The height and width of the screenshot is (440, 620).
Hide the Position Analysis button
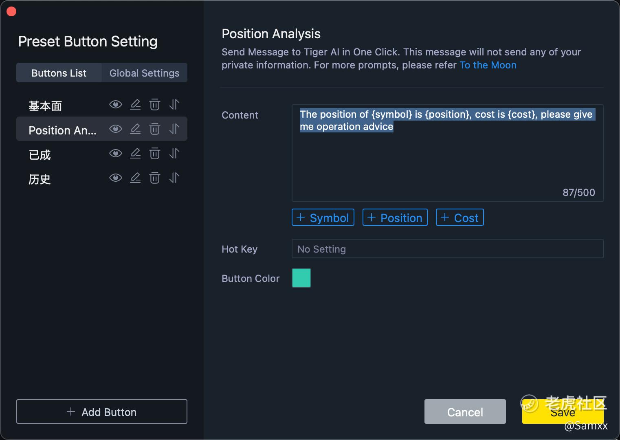click(x=116, y=129)
